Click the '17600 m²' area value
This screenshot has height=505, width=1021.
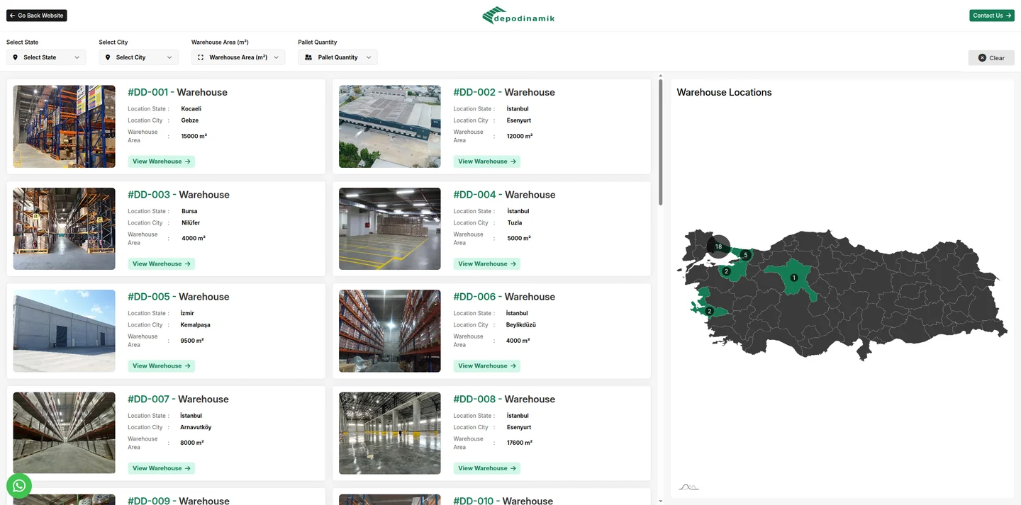tap(520, 443)
